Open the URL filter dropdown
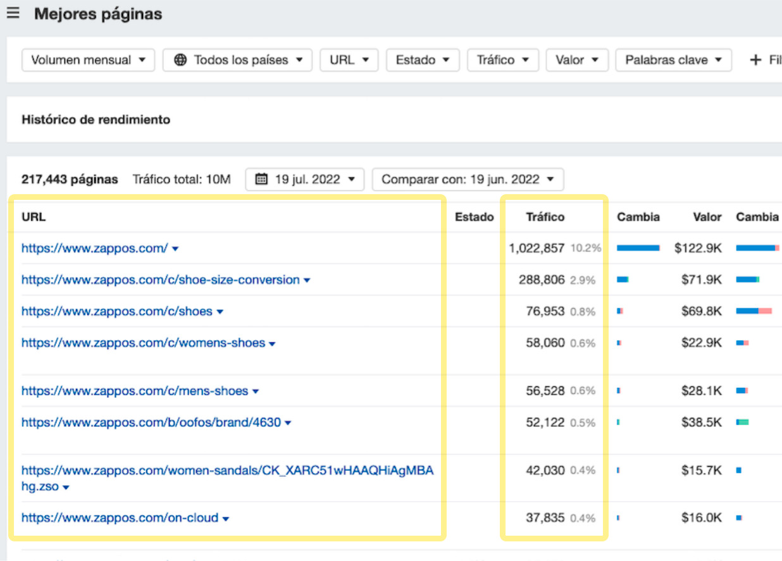Image resolution: width=782 pixels, height=561 pixels. (349, 60)
